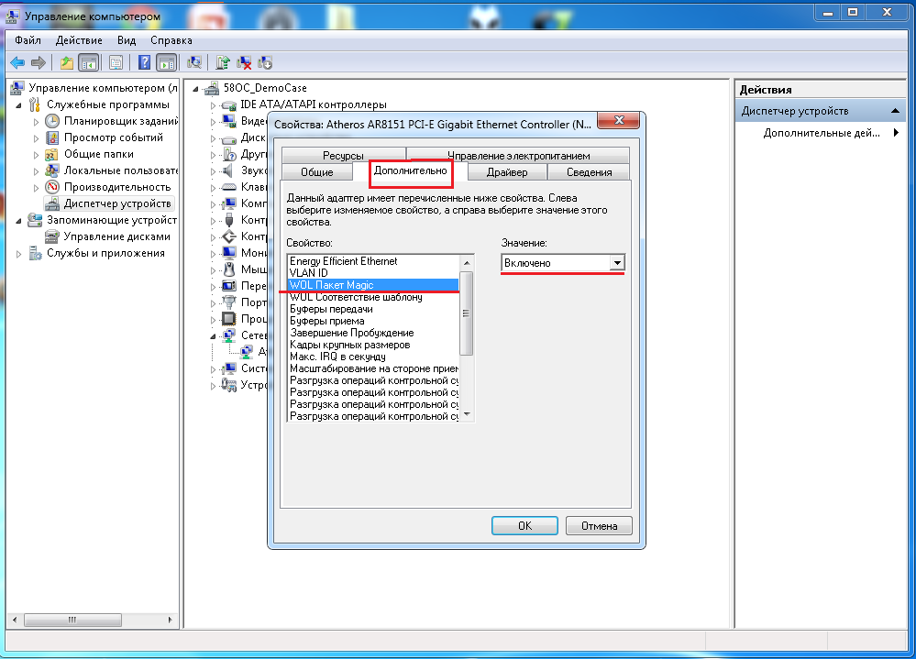Toggle the Show/Hide console tree toolbar icon
This screenshot has width=916, height=659.
[x=89, y=62]
